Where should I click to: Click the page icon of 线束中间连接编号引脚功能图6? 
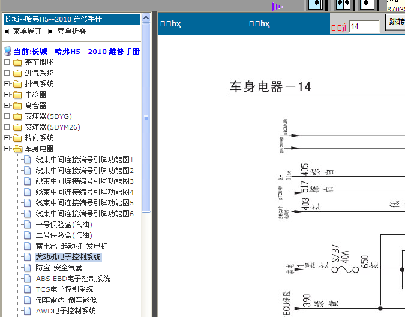click(28, 214)
